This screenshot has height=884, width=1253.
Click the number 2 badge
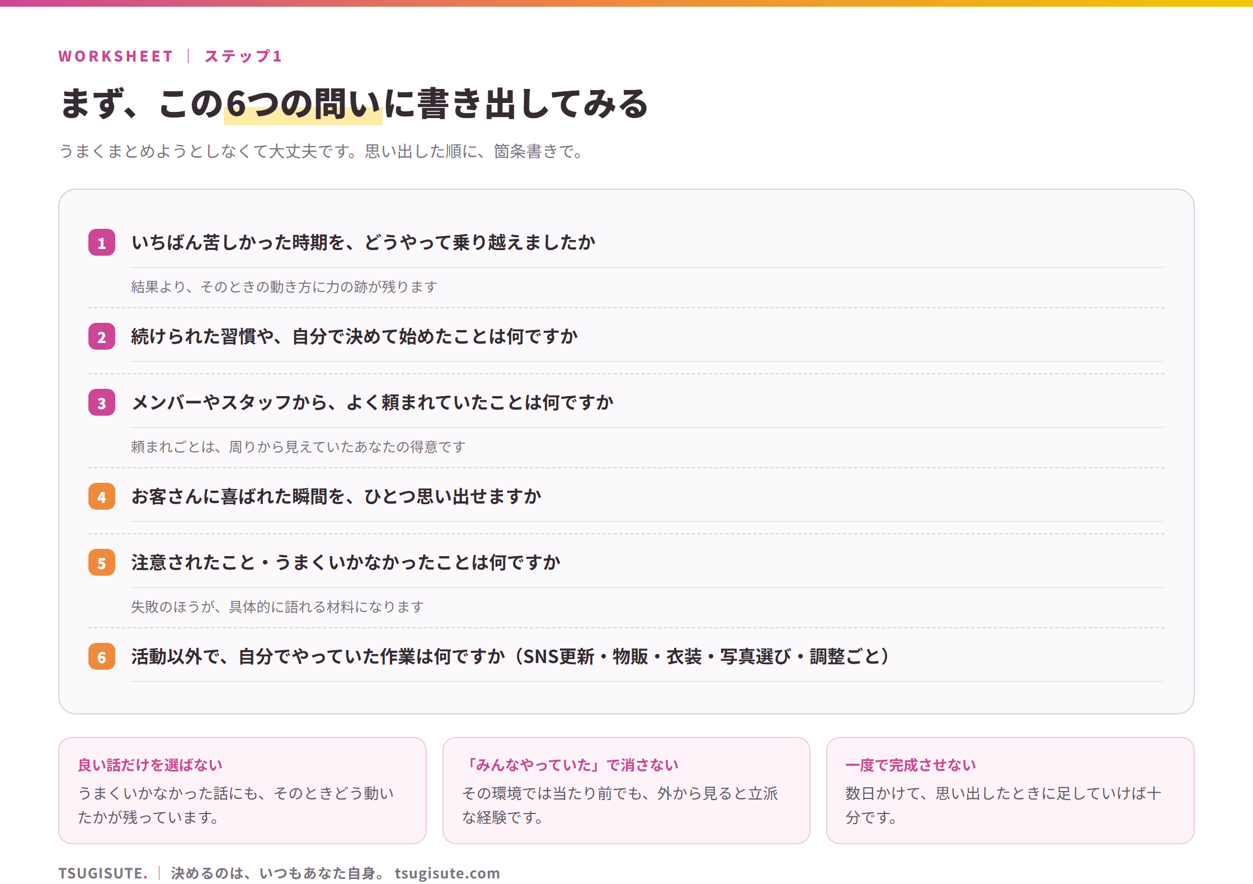tap(102, 336)
